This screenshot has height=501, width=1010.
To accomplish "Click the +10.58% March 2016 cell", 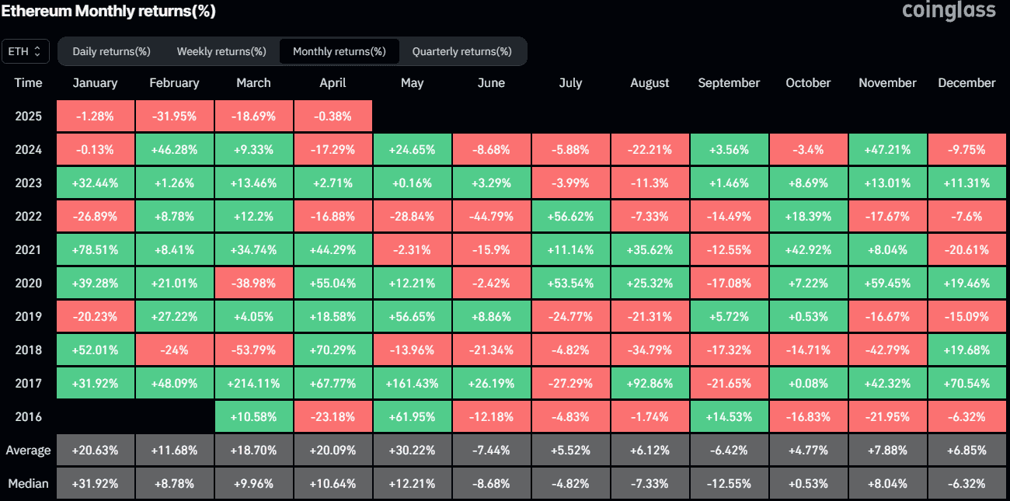I will [253, 416].
